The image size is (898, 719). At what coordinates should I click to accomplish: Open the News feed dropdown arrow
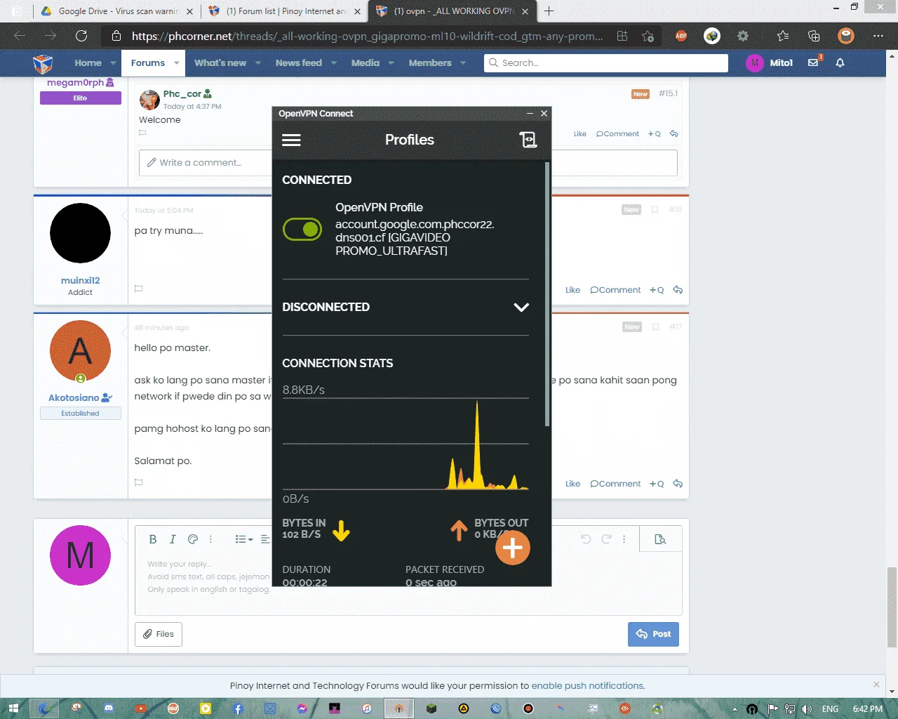coord(334,62)
